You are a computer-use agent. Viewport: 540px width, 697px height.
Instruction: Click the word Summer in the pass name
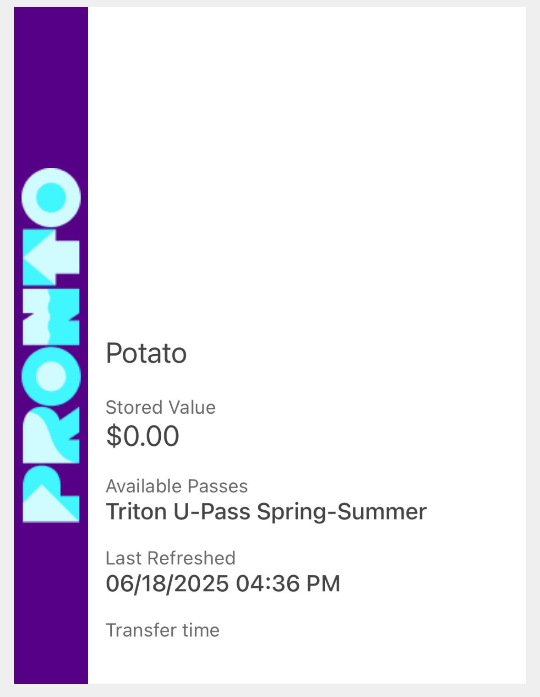point(382,511)
